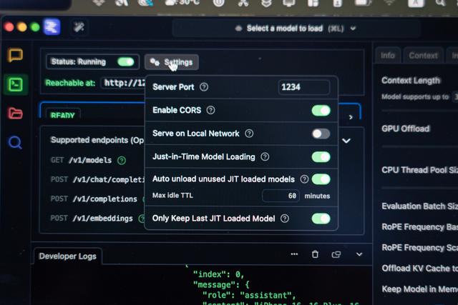This screenshot has height=305, width=458.
Task: Close the Settings popup via Settings button
Action: pos(172,62)
